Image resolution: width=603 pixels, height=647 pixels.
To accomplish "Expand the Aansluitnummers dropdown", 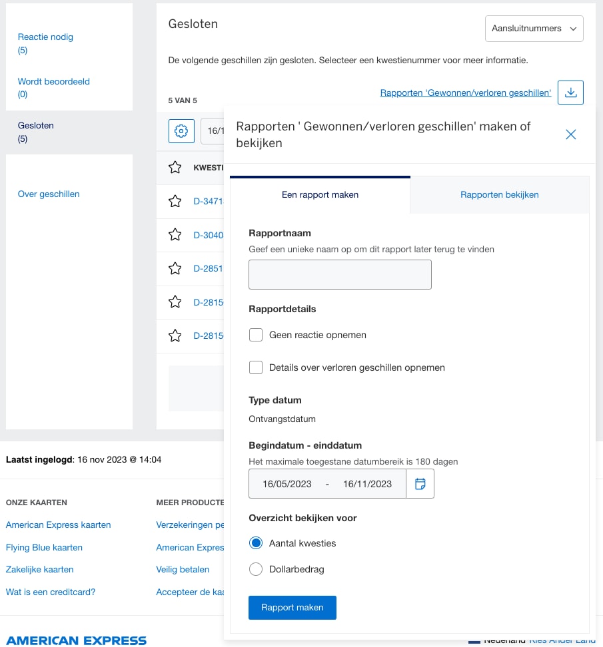I will [x=534, y=29].
